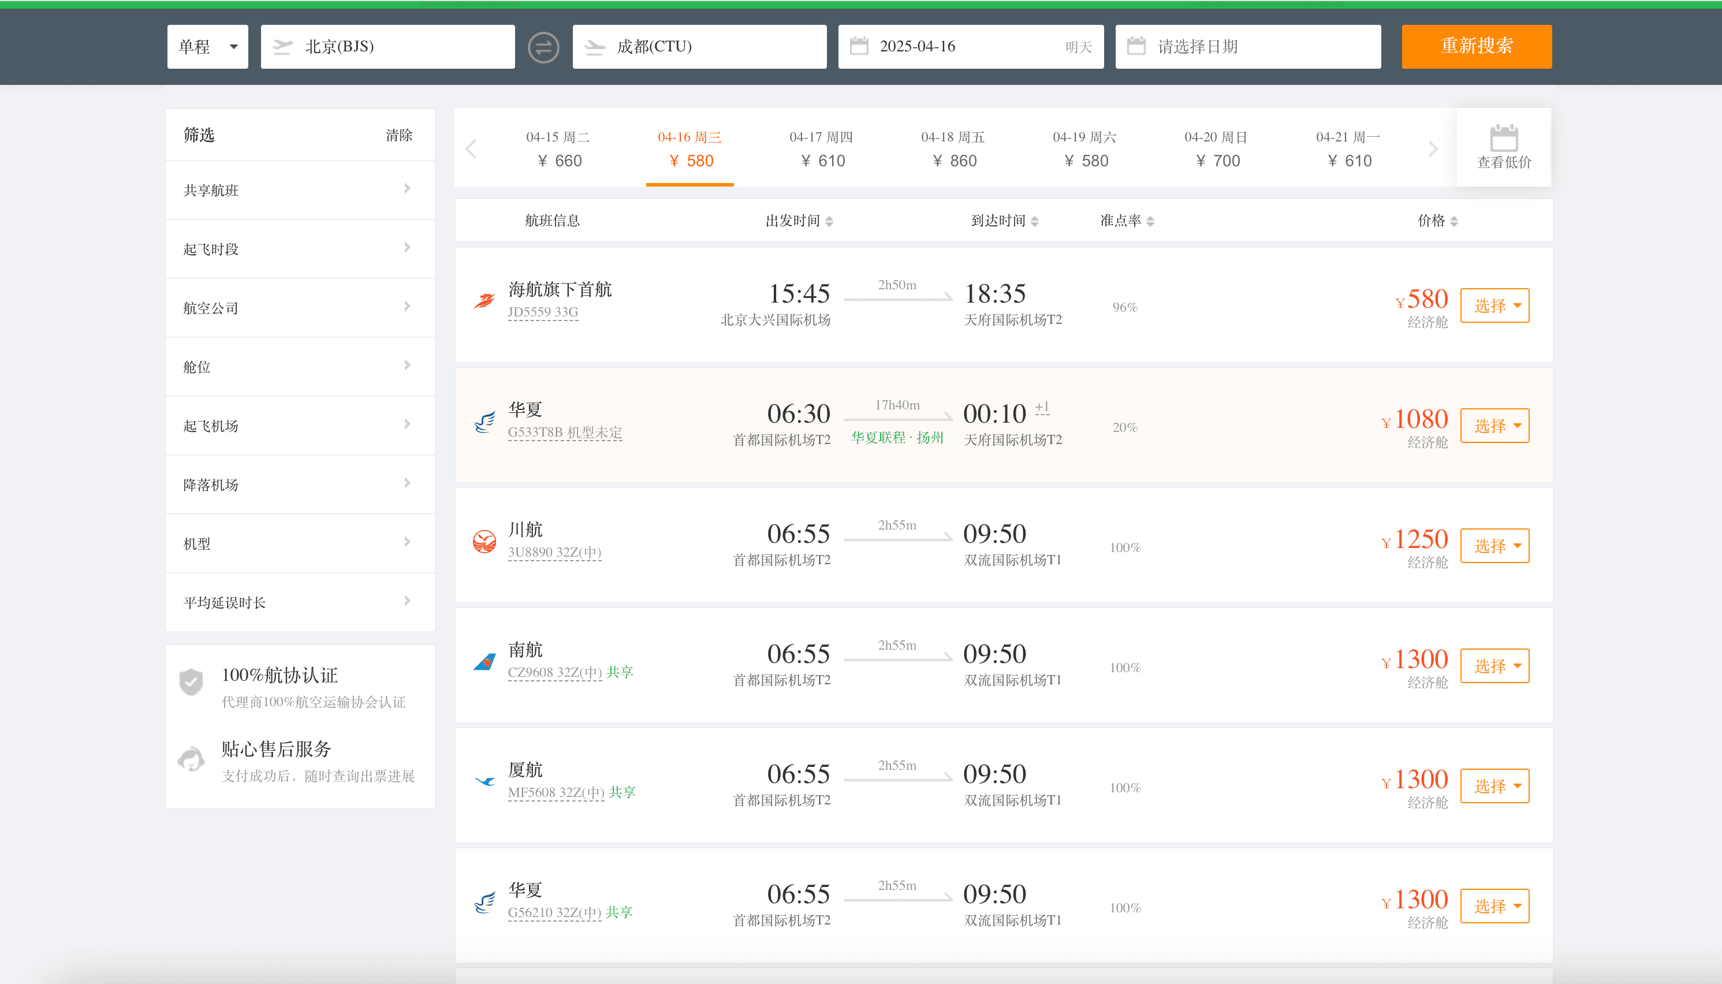1722x984 pixels.
Task: Select the 04-17 周四 date tab
Action: (821, 148)
